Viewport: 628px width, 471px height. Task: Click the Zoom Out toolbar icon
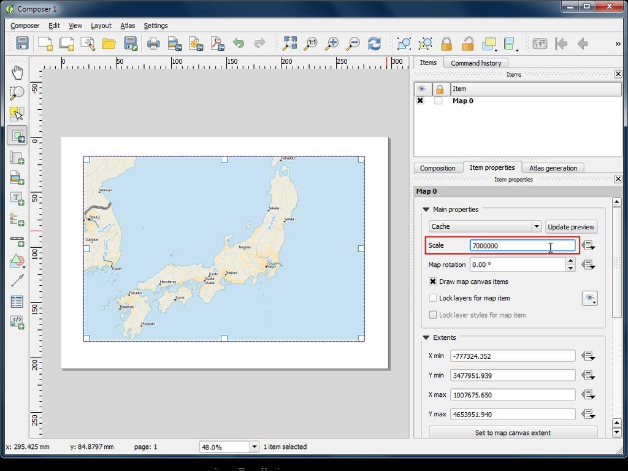pyautogui.click(x=353, y=43)
